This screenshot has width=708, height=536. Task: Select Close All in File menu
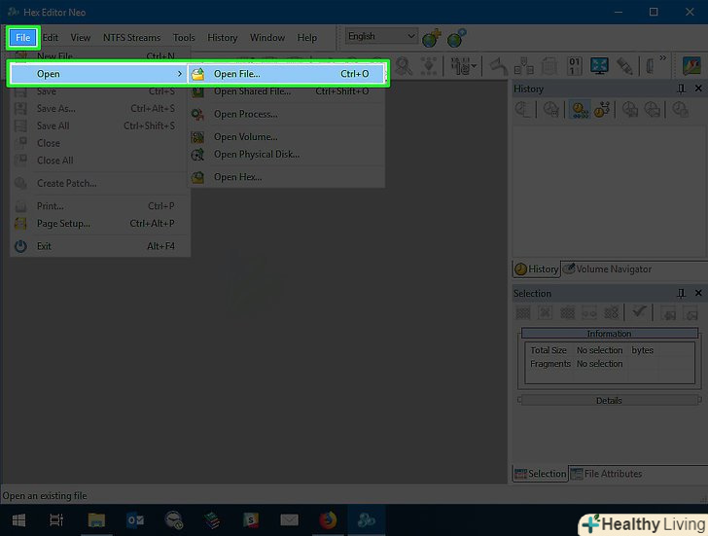click(x=99, y=161)
